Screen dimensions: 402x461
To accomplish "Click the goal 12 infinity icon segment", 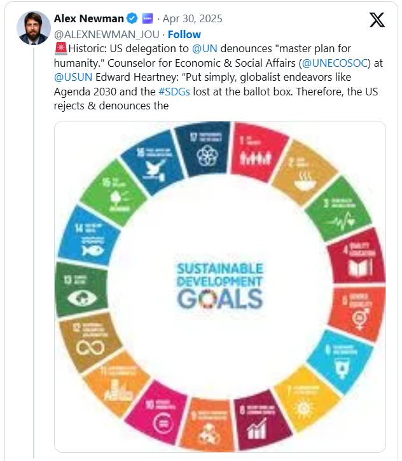I will click(x=90, y=341).
